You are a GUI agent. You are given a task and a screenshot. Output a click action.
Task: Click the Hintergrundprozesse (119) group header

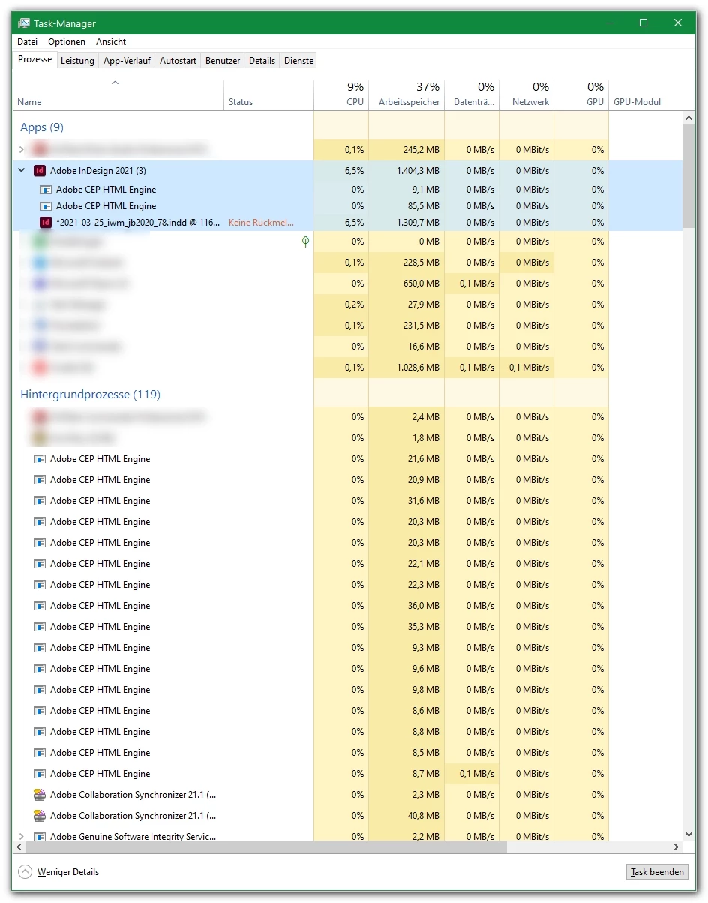pyautogui.click(x=90, y=394)
